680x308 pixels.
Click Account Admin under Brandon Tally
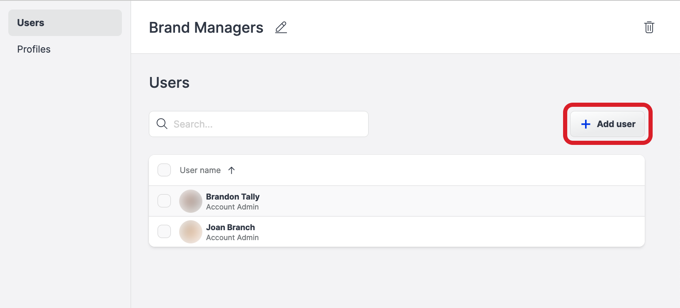232,207
